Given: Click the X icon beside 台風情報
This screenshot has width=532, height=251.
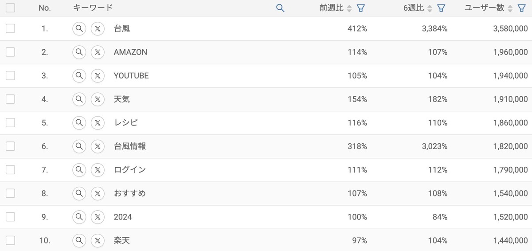Looking at the screenshot, I should click(98, 146).
